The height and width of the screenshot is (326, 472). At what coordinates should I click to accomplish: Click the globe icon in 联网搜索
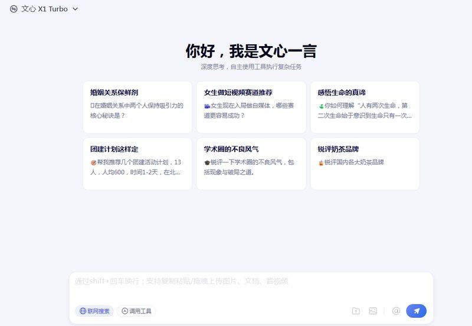pos(83,311)
